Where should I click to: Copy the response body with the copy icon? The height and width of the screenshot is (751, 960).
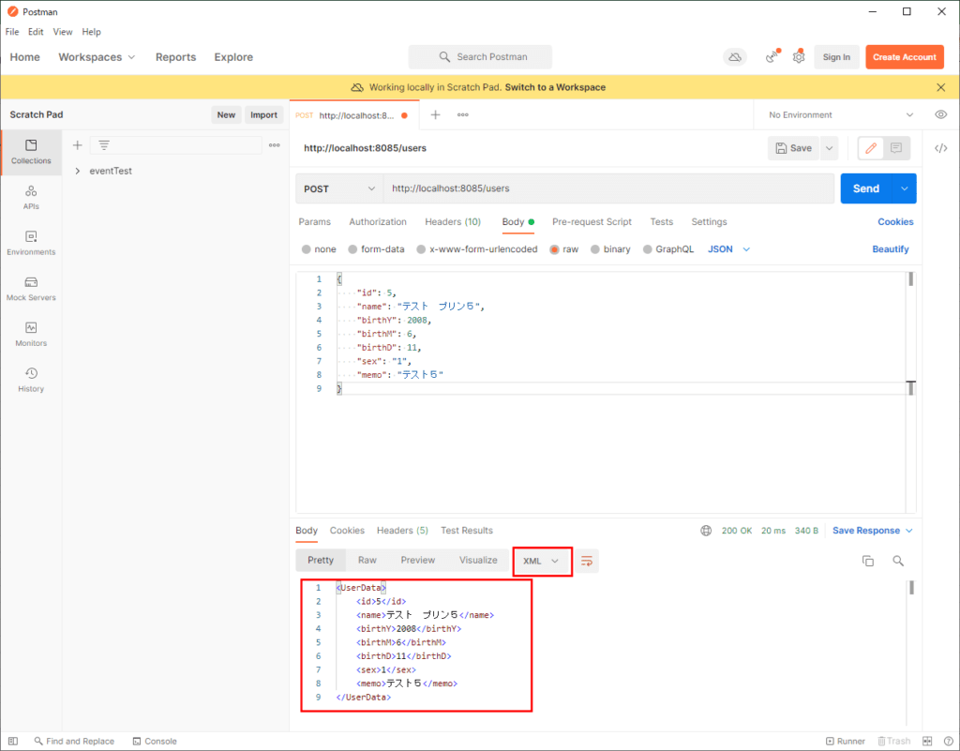[x=867, y=560]
